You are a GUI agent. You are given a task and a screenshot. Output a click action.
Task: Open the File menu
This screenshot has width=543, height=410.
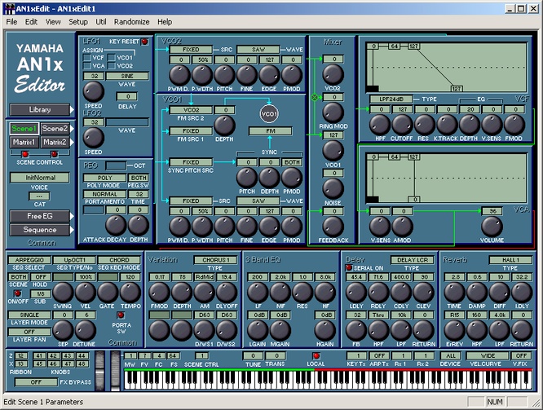[x=11, y=22]
